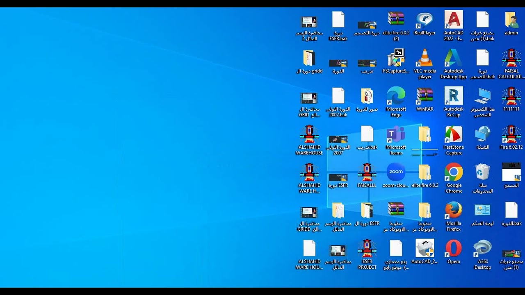The image size is (525, 295).
Task: Click the محاضرة ال GRIDD video icon
Action: (x=309, y=219)
